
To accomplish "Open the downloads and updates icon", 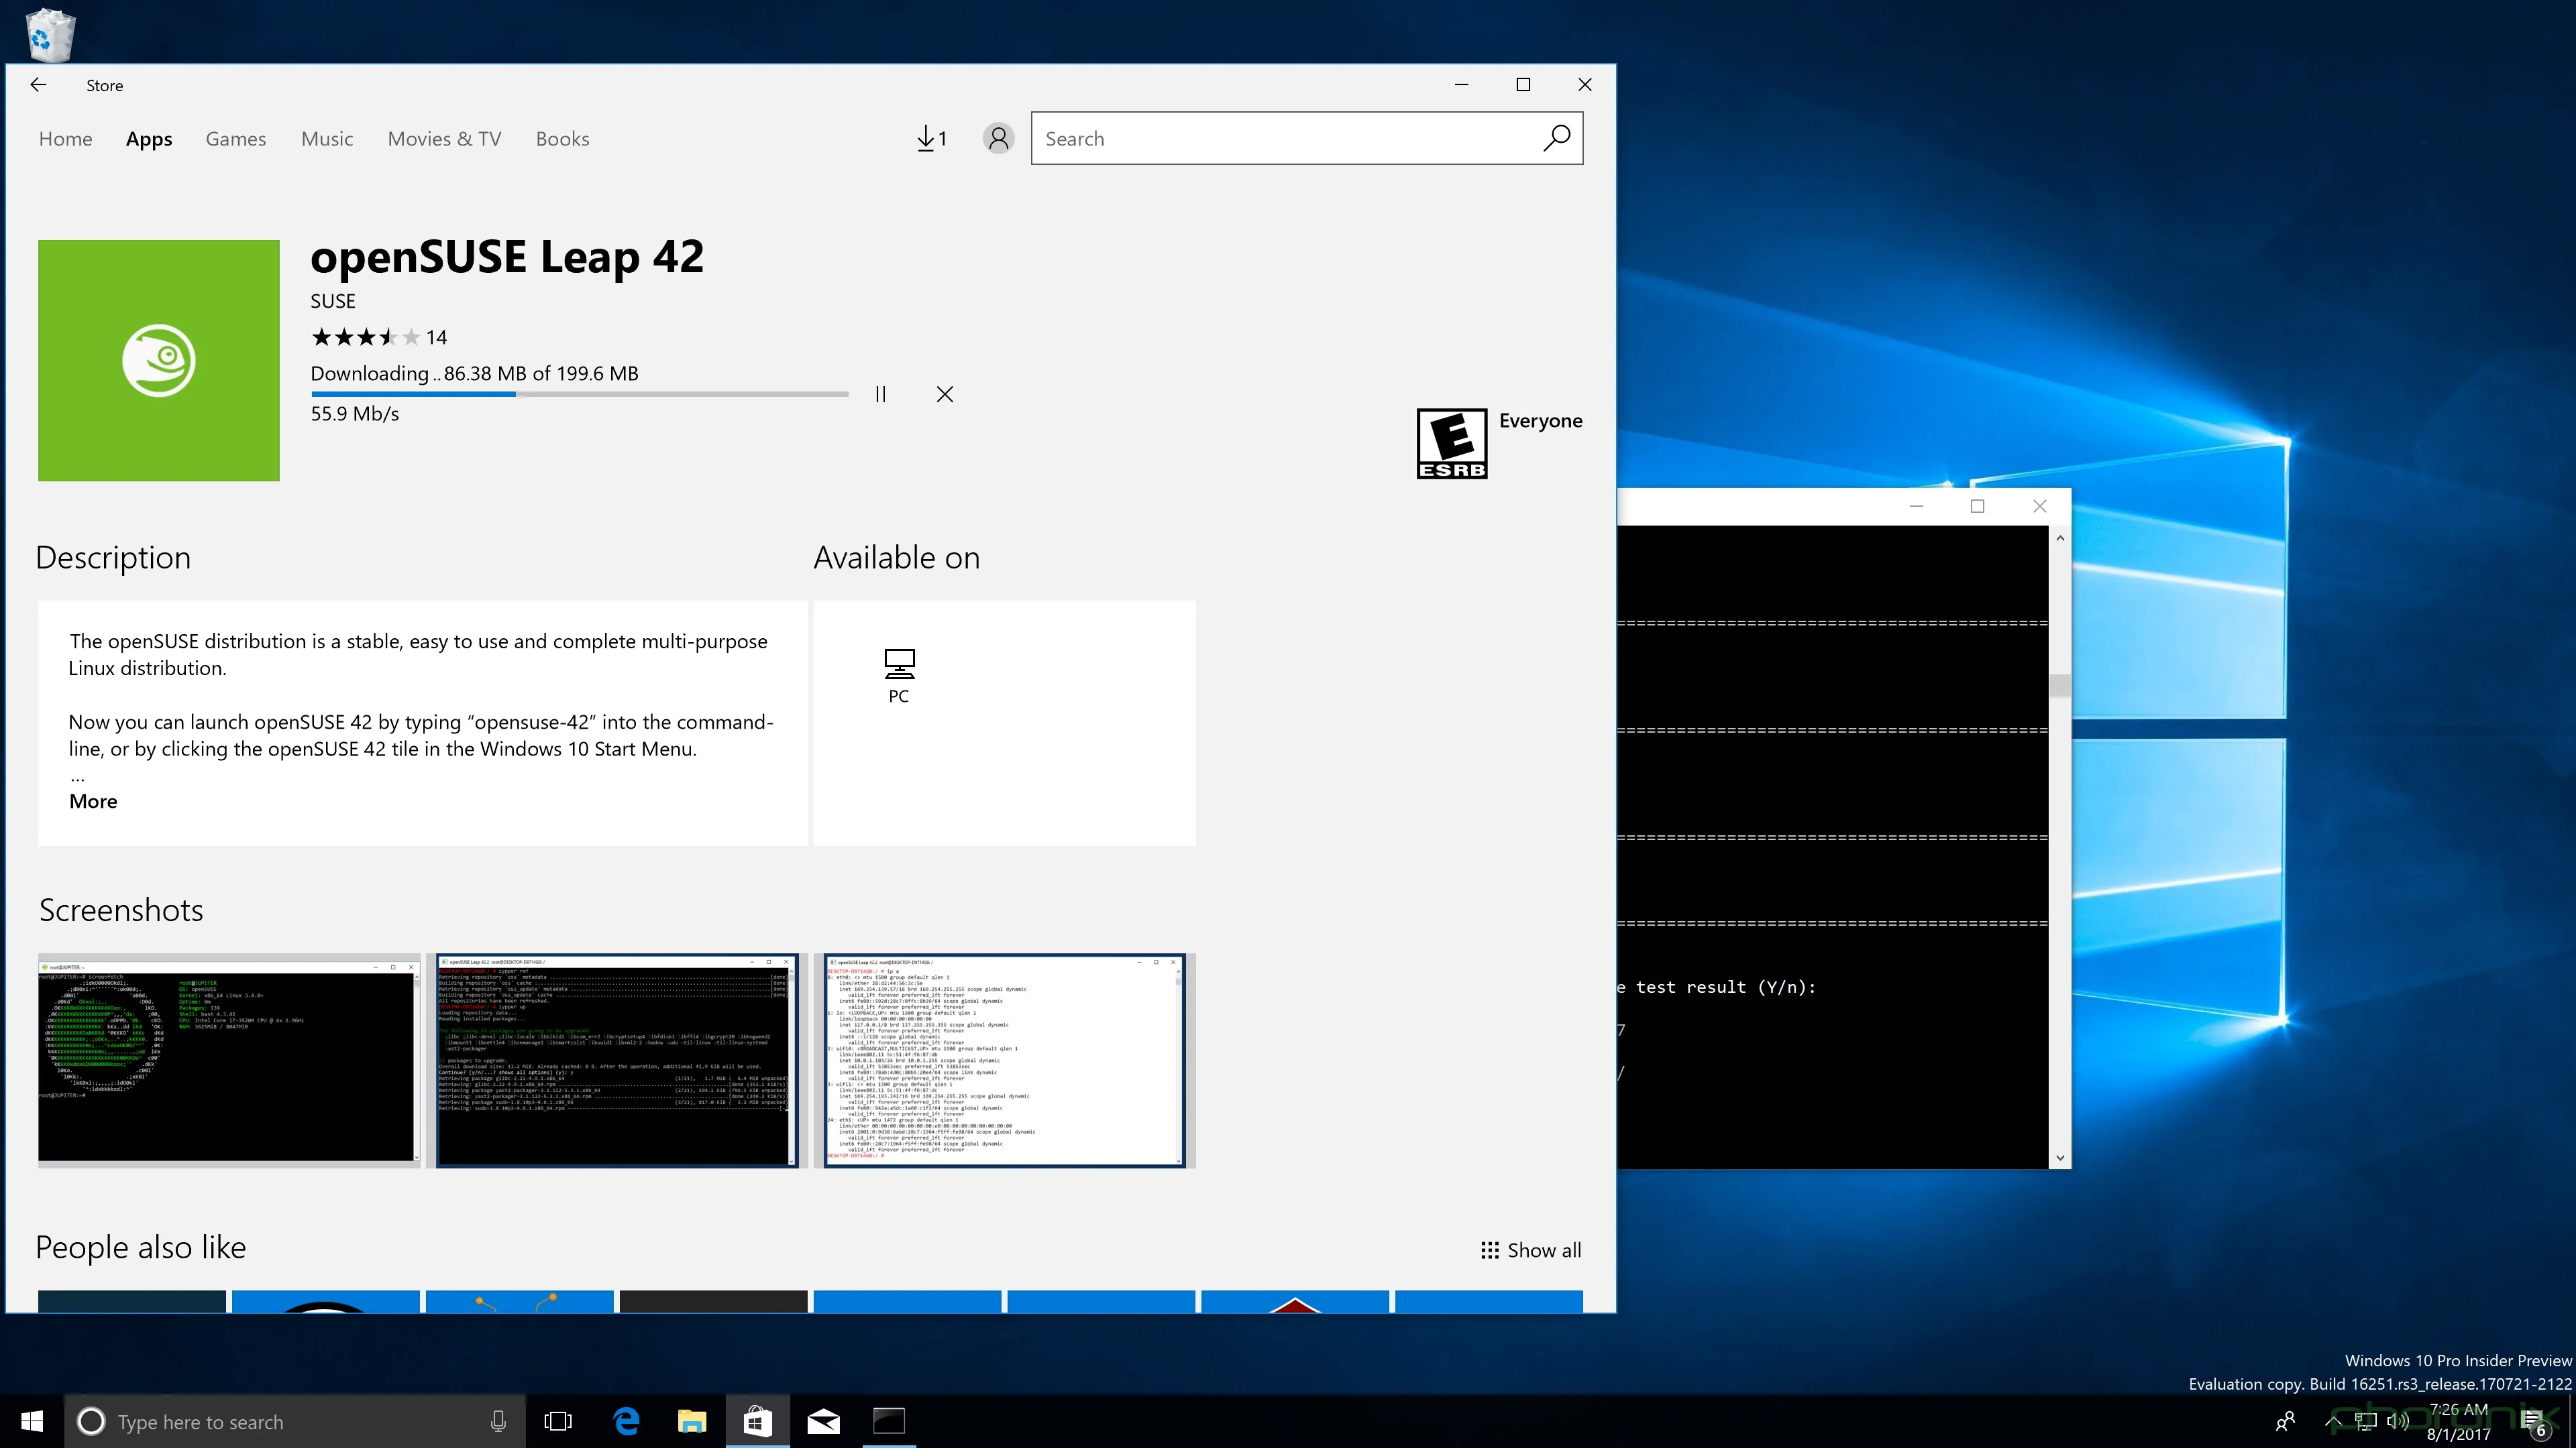I will coord(931,138).
